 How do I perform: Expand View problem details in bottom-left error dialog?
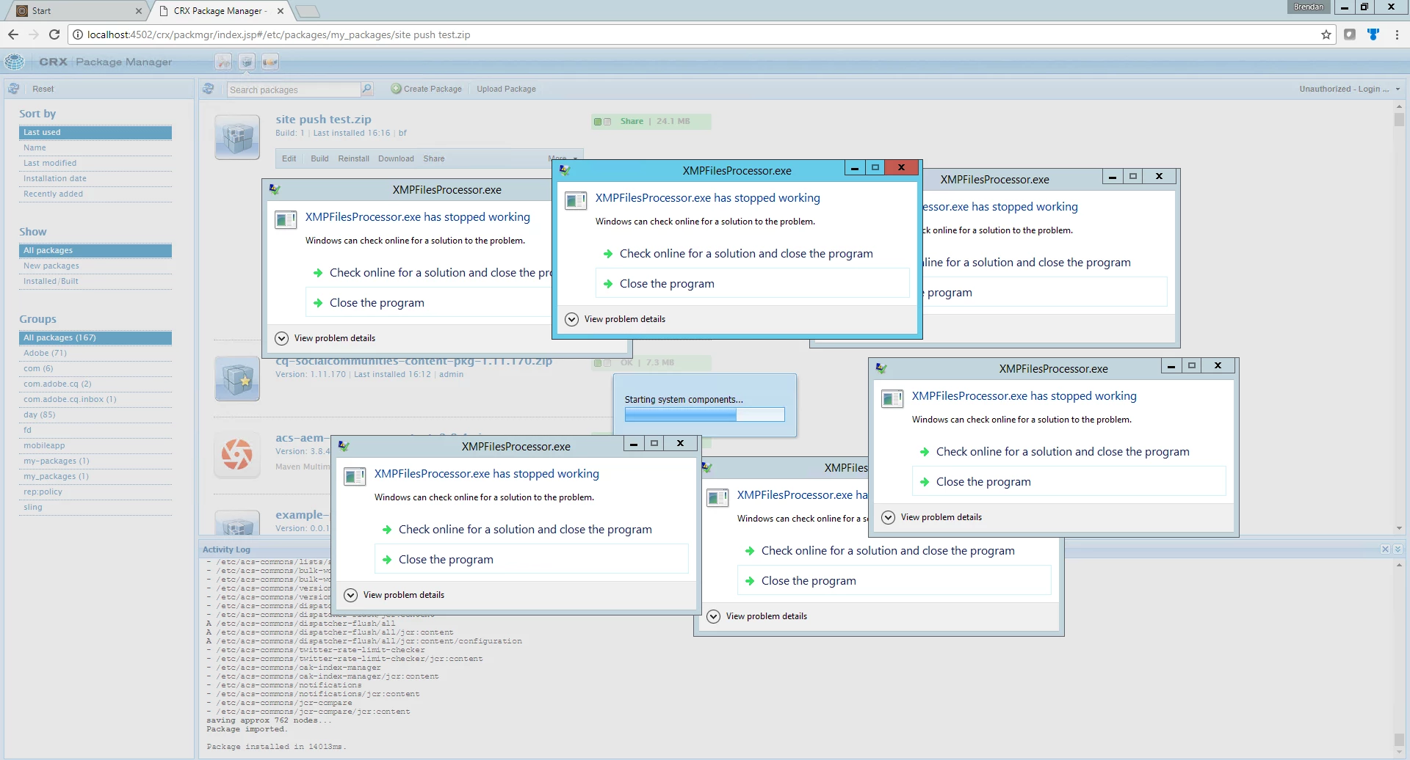pyautogui.click(x=394, y=595)
